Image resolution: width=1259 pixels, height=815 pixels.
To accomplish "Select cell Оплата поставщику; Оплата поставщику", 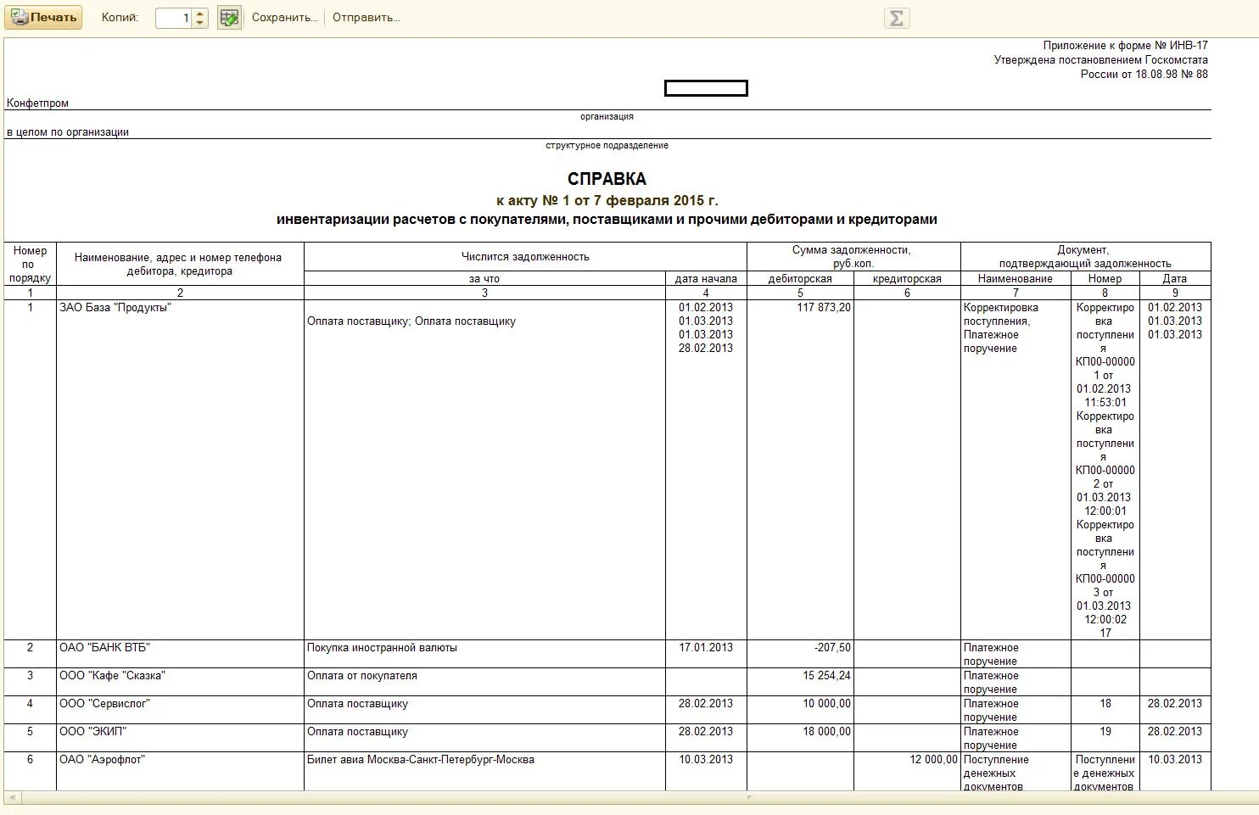I will [x=484, y=470].
